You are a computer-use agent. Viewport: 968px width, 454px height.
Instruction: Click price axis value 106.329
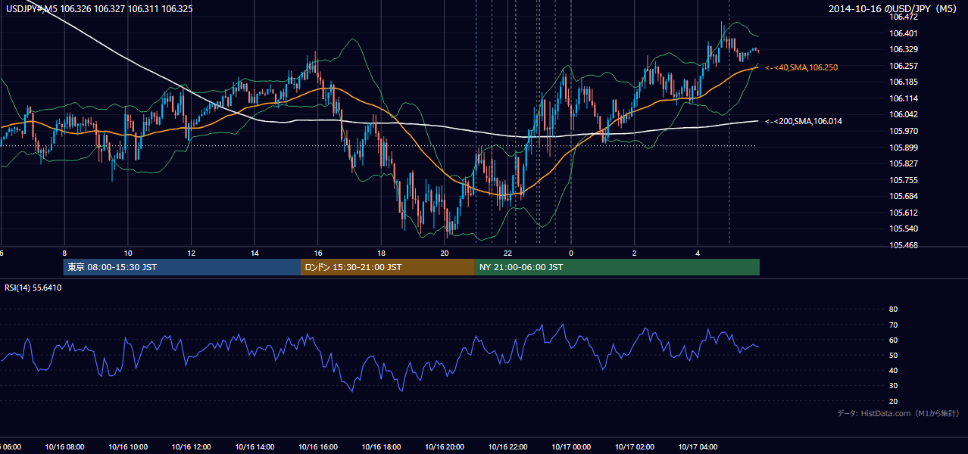point(904,49)
